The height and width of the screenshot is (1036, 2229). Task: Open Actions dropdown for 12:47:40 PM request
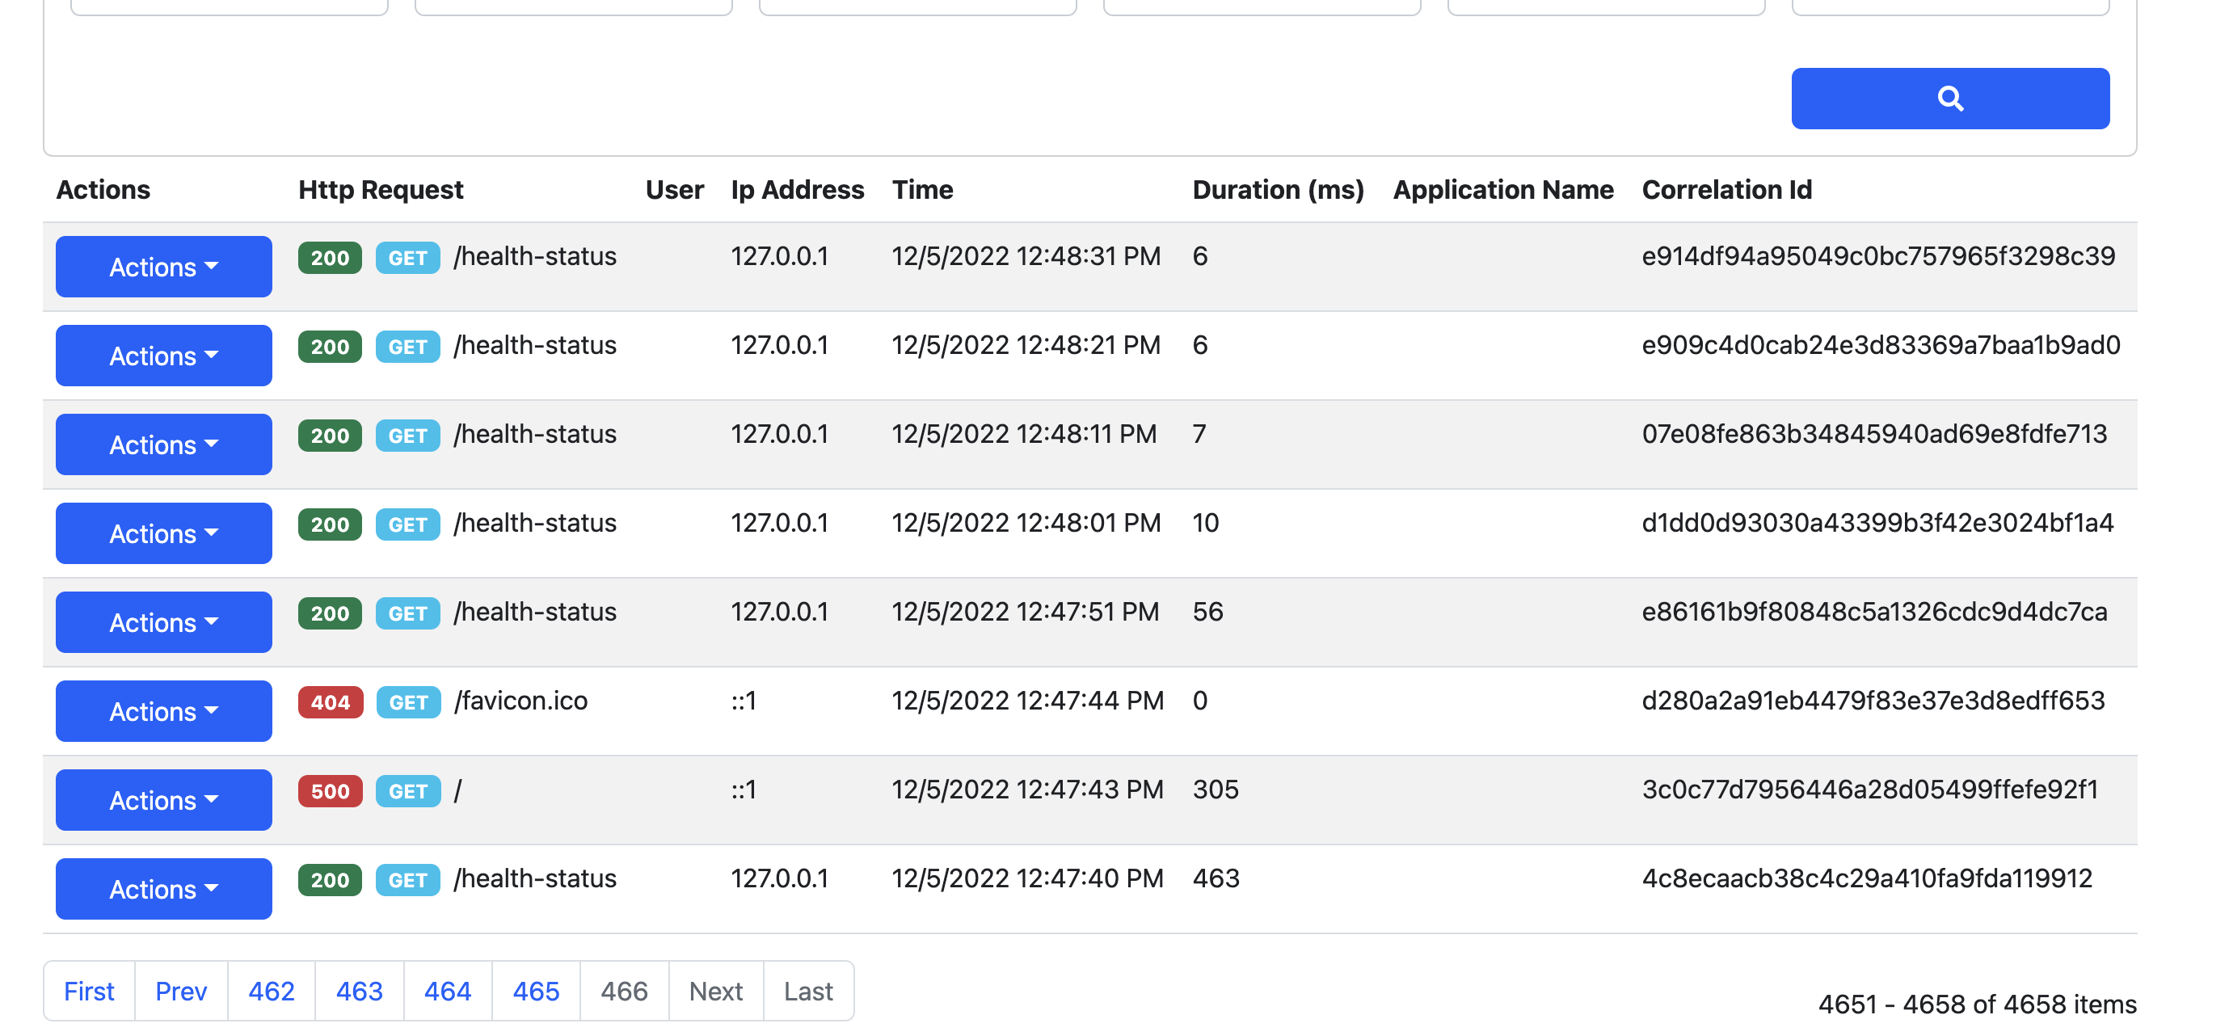point(163,888)
